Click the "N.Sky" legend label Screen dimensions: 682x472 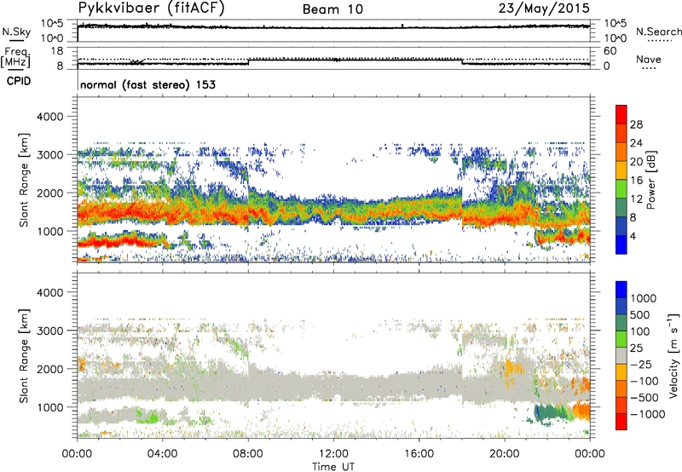coord(16,32)
